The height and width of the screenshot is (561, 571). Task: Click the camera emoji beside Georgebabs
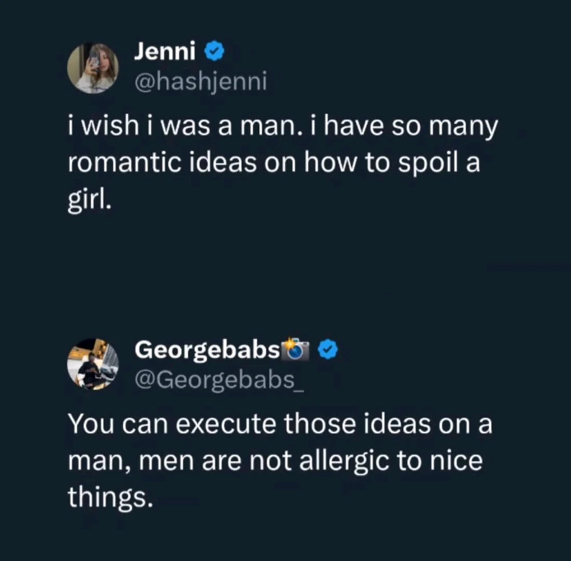click(x=296, y=349)
